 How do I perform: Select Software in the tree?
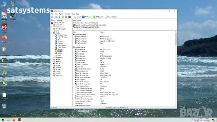point(57,67)
